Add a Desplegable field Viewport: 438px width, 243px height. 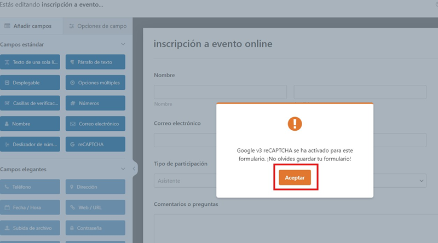pyautogui.click(x=30, y=83)
